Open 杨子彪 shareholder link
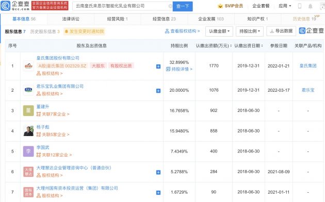 pyautogui.click(x=43, y=127)
